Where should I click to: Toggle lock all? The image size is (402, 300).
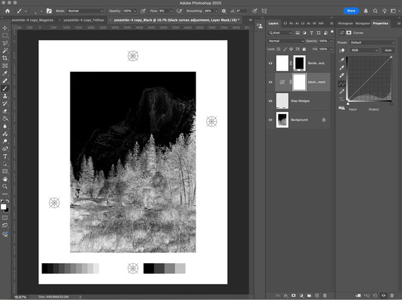(x=304, y=49)
